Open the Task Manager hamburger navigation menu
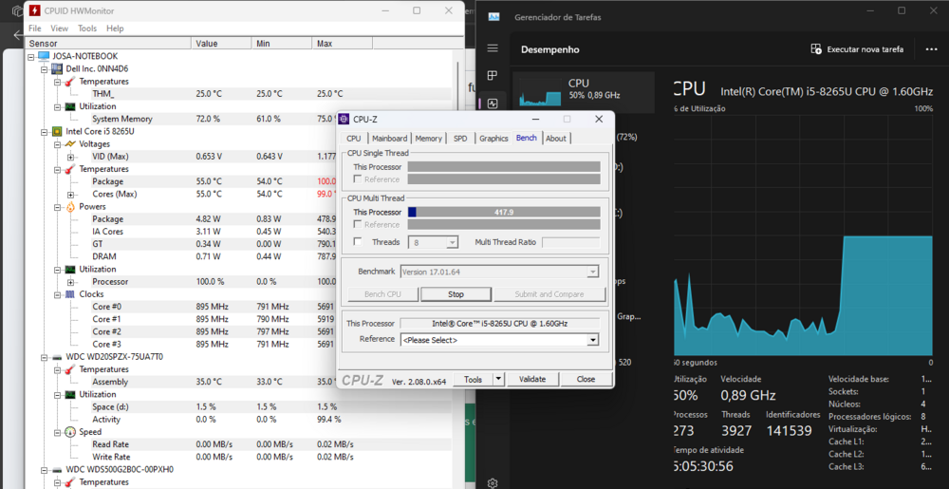Viewport: 949px width, 489px height. point(493,48)
